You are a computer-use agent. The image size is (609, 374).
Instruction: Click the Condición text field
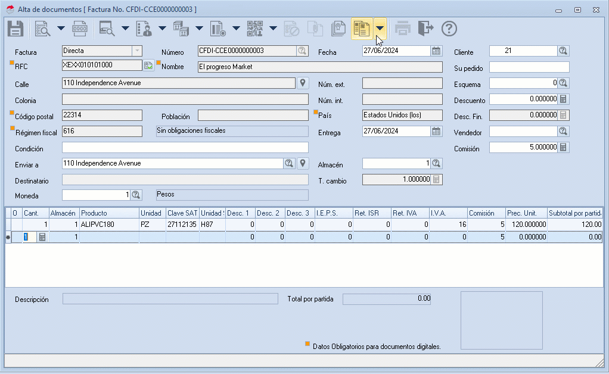185,147
